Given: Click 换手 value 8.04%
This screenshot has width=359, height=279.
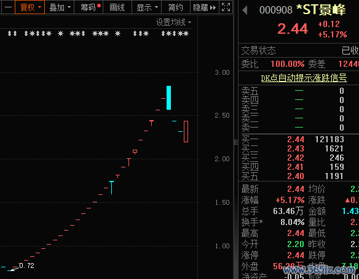Looking at the screenshot, I should [293, 222].
